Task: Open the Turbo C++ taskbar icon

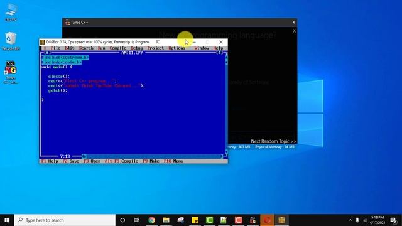Action: pyautogui.click(x=253, y=220)
